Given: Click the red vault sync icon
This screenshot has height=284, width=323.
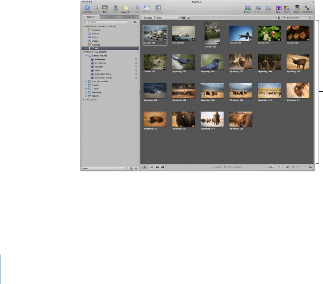Looking at the screenshot, I should click(126, 168).
